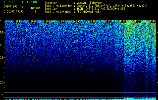The width and height of the screenshot is (158, 100).
Task: Click the meteor count label
Action: point(36,8)
